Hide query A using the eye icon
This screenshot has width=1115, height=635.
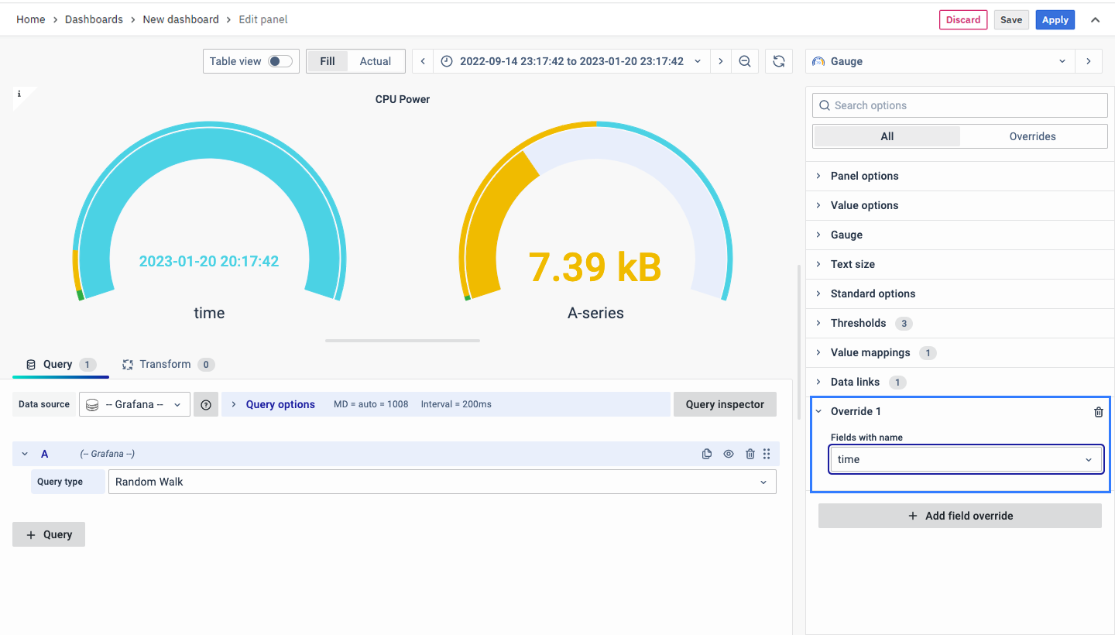[x=729, y=454]
